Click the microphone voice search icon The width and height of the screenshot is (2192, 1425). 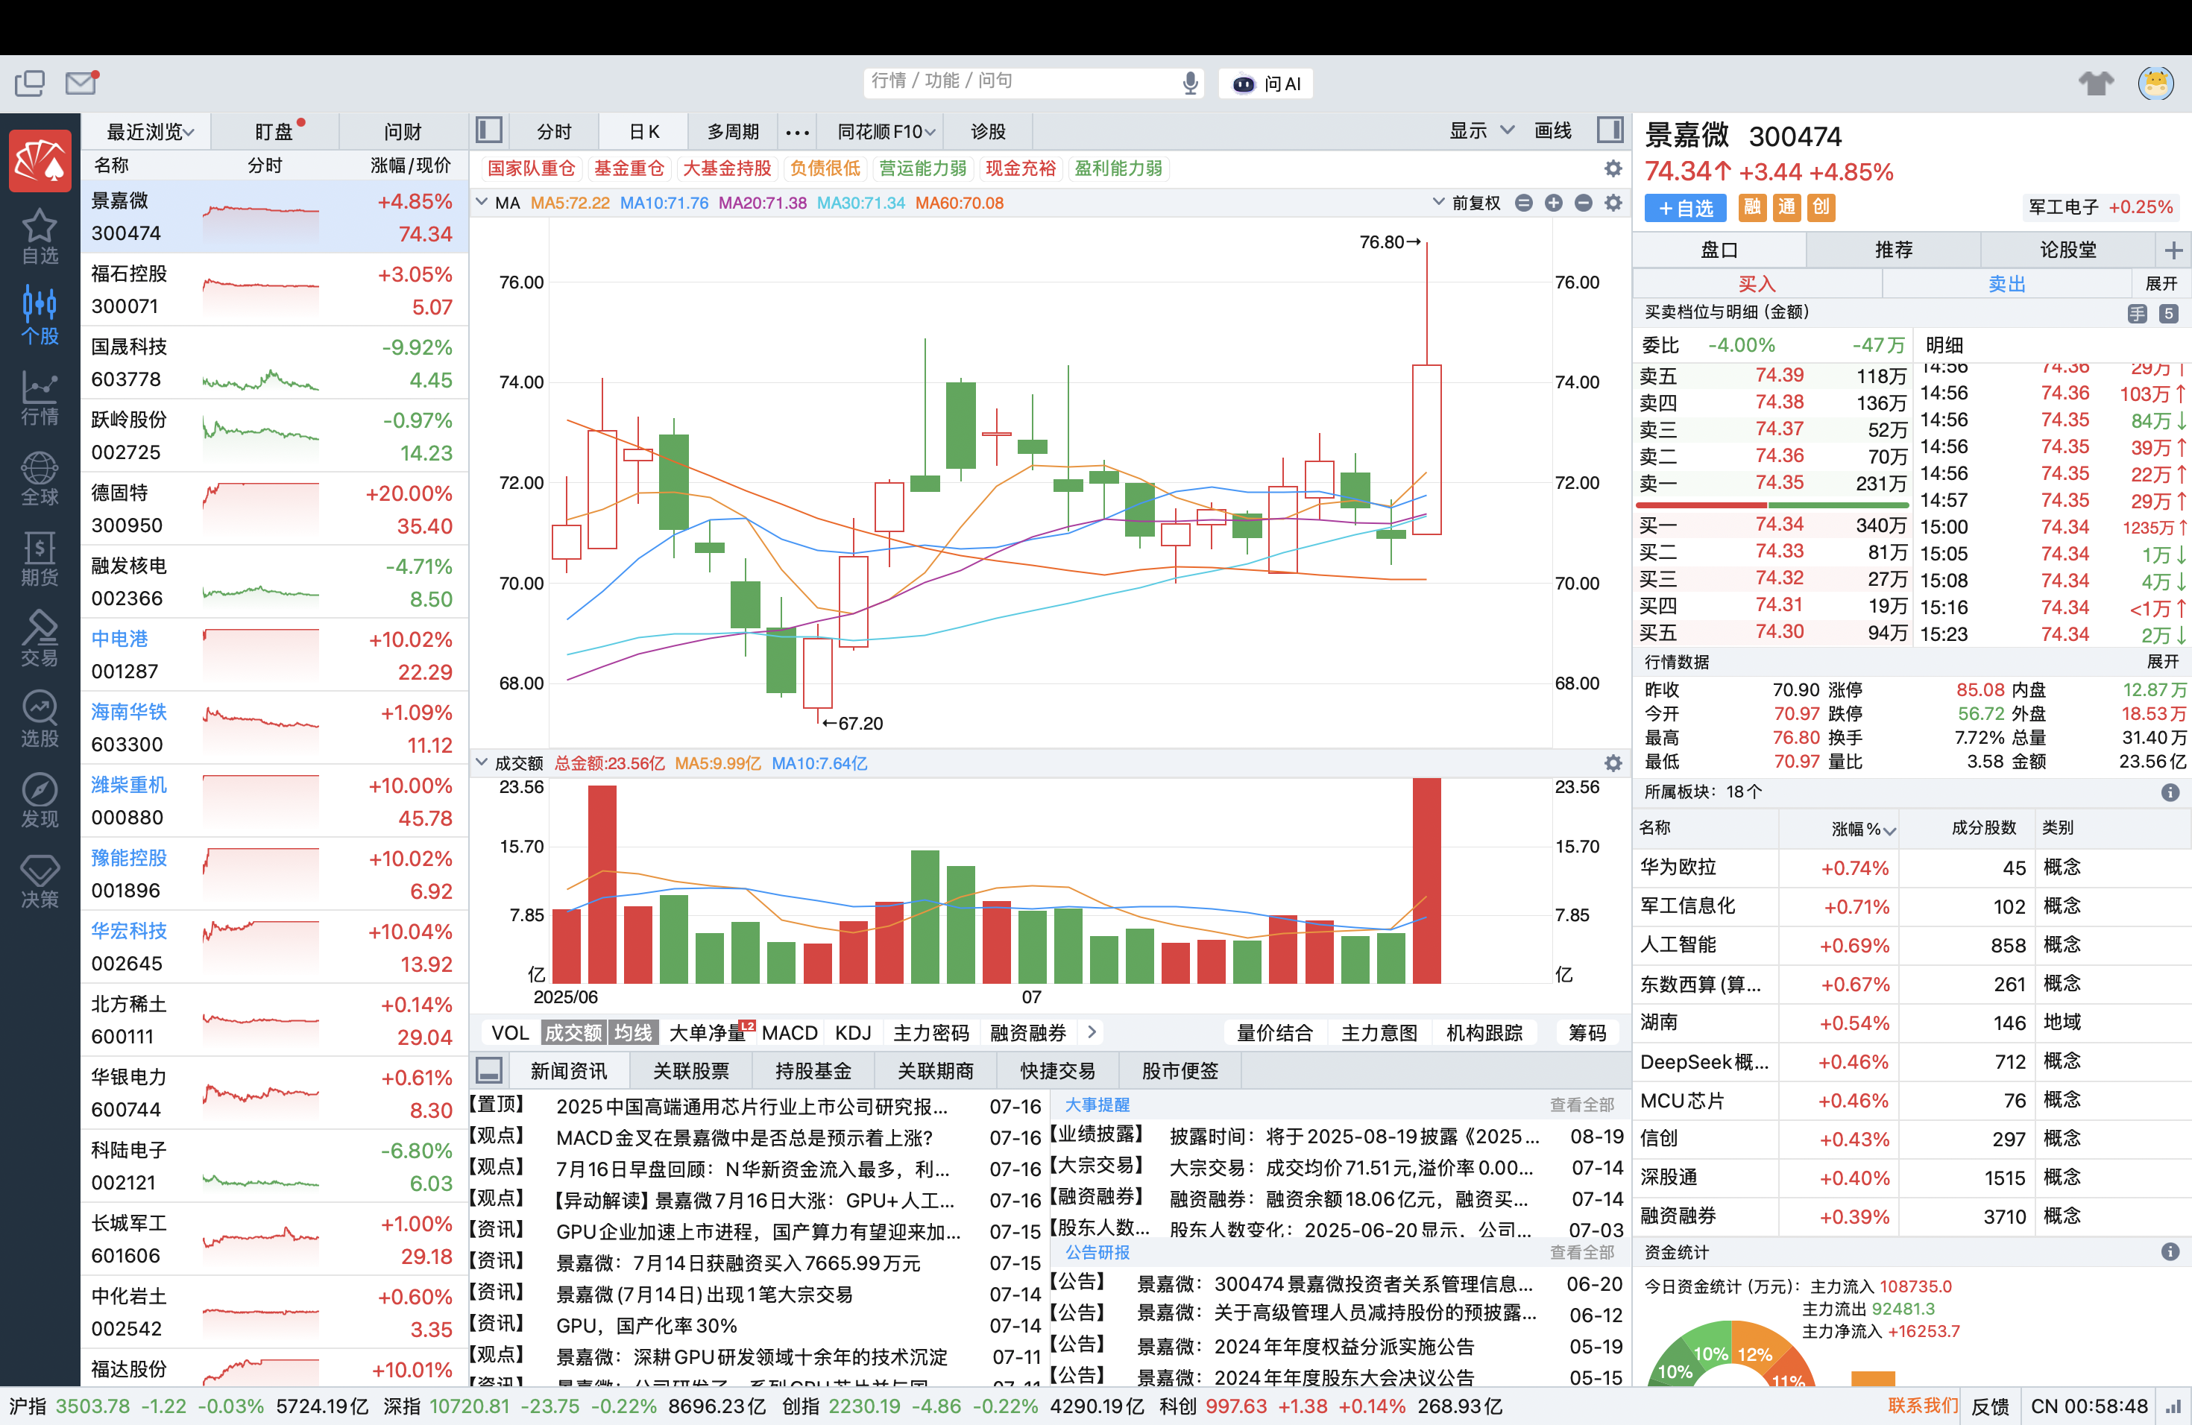[x=1190, y=83]
